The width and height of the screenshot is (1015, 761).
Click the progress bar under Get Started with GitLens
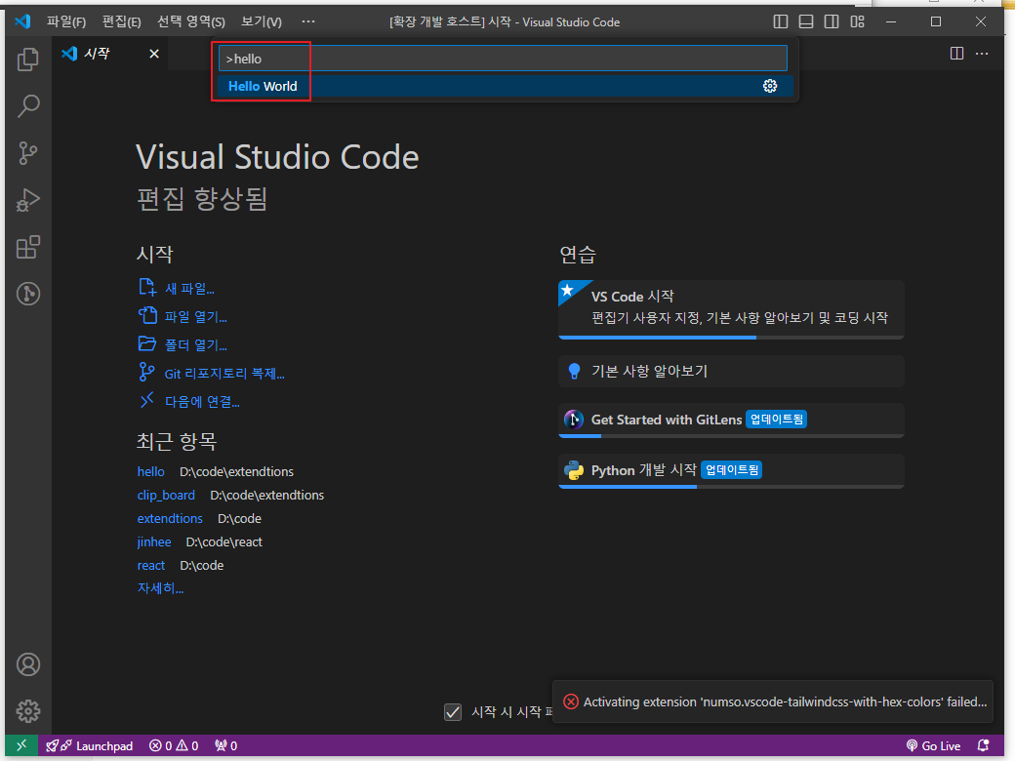coord(731,436)
